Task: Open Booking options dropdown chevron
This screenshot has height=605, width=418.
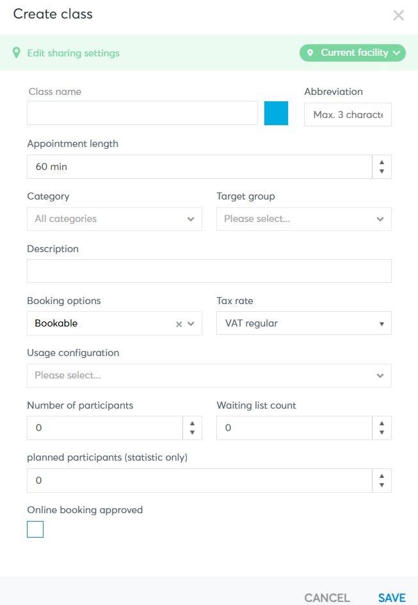Action: pyautogui.click(x=191, y=324)
